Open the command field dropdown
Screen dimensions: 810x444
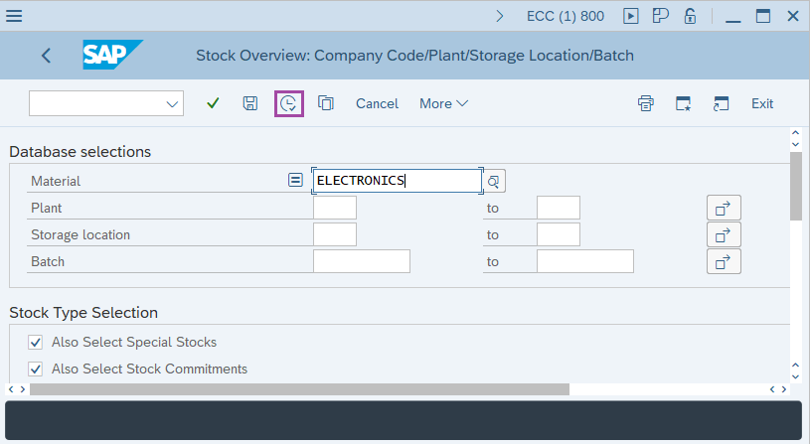point(173,103)
